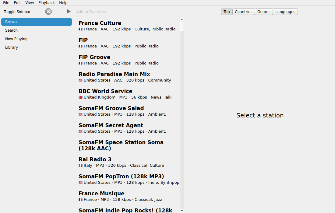Image resolution: width=335 pixels, height=213 pixels.
Task: Switch to the Languages tab
Action: (x=285, y=12)
